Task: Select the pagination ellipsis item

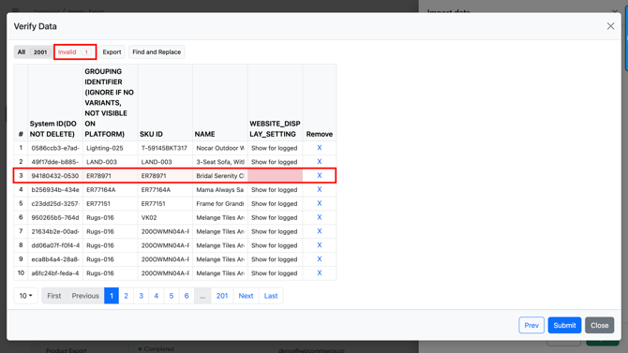Action: (202, 296)
